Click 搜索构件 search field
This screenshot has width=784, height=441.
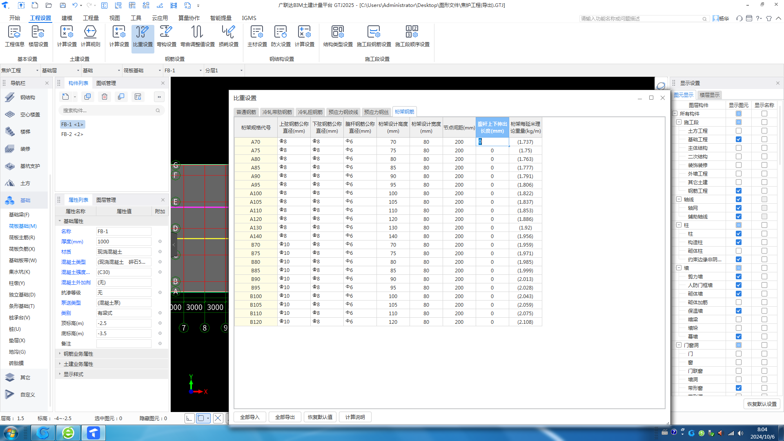tap(111, 110)
